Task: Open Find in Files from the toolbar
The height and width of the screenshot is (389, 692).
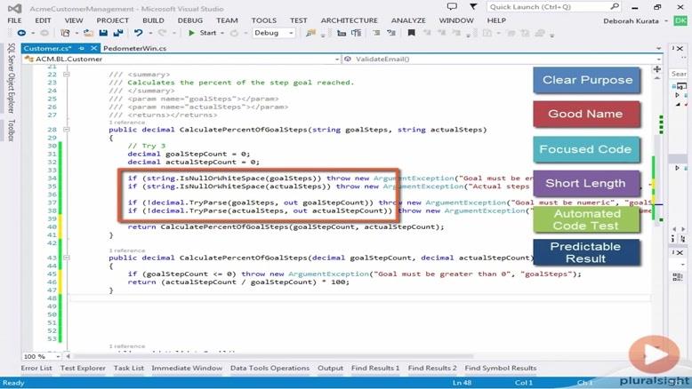Action: click(x=310, y=33)
